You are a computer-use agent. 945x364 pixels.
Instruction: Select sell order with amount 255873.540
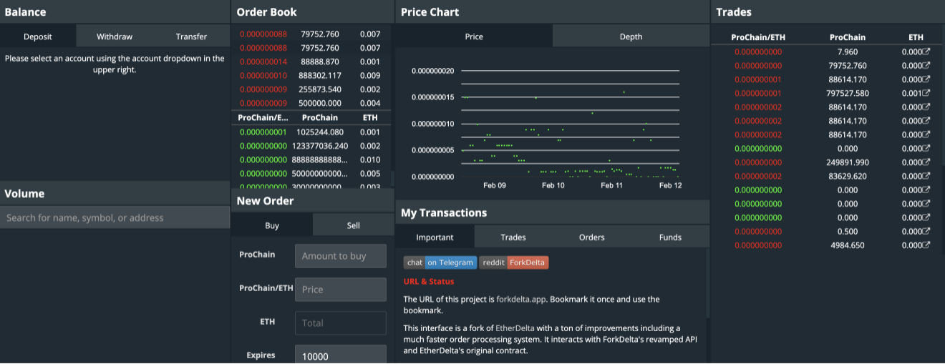312,89
